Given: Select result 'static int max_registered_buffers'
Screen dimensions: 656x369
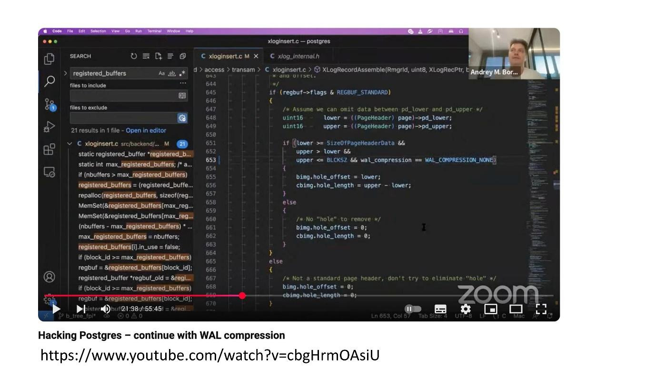Looking at the screenshot, I should 135,164.
